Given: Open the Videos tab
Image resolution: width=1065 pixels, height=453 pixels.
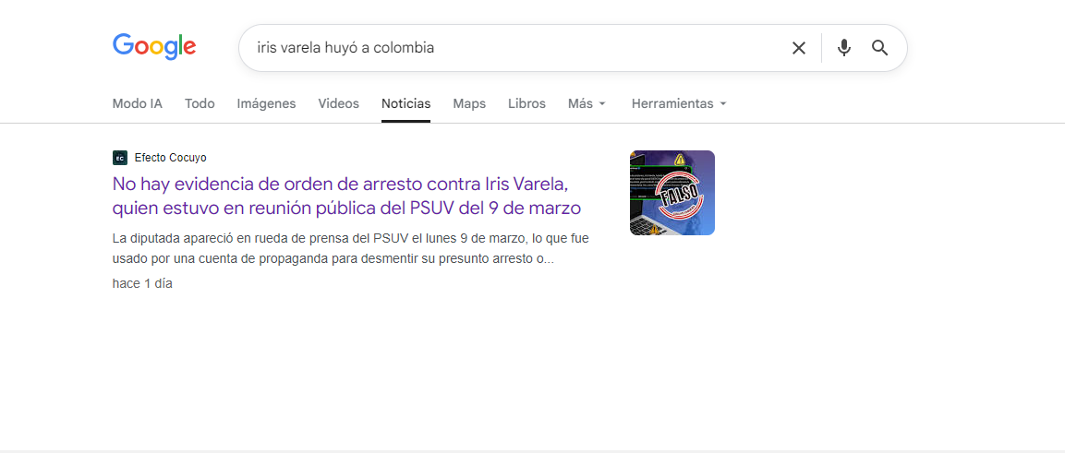Looking at the screenshot, I should [x=338, y=103].
